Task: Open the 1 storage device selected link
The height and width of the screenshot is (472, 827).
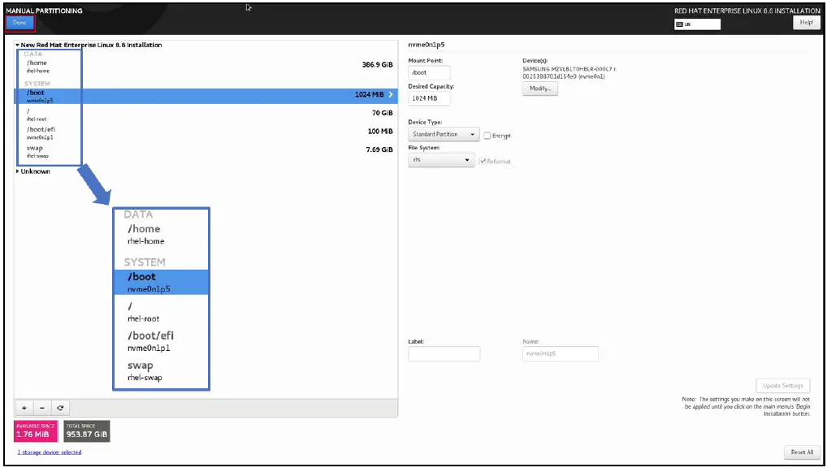Action: pyautogui.click(x=50, y=453)
